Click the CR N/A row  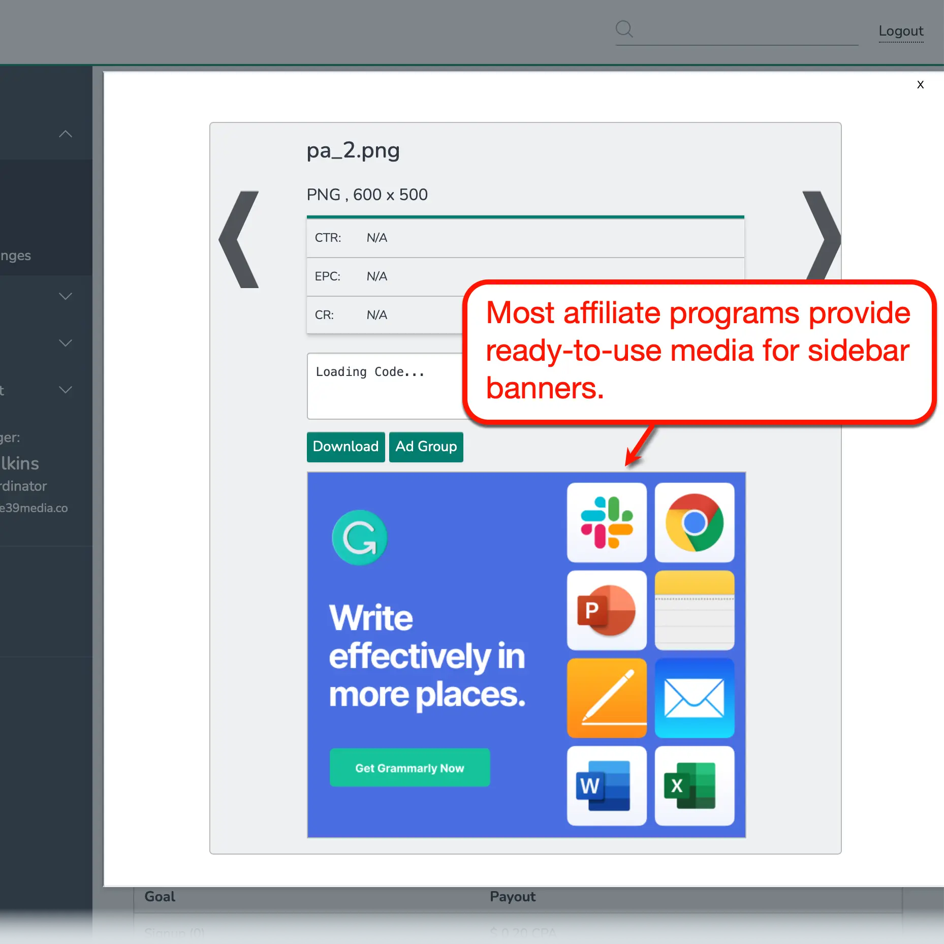386,315
